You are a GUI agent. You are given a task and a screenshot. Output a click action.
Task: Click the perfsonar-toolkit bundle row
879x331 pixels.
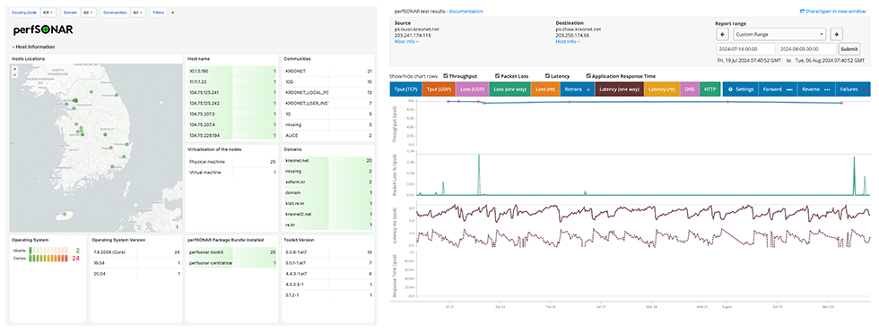[232, 252]
